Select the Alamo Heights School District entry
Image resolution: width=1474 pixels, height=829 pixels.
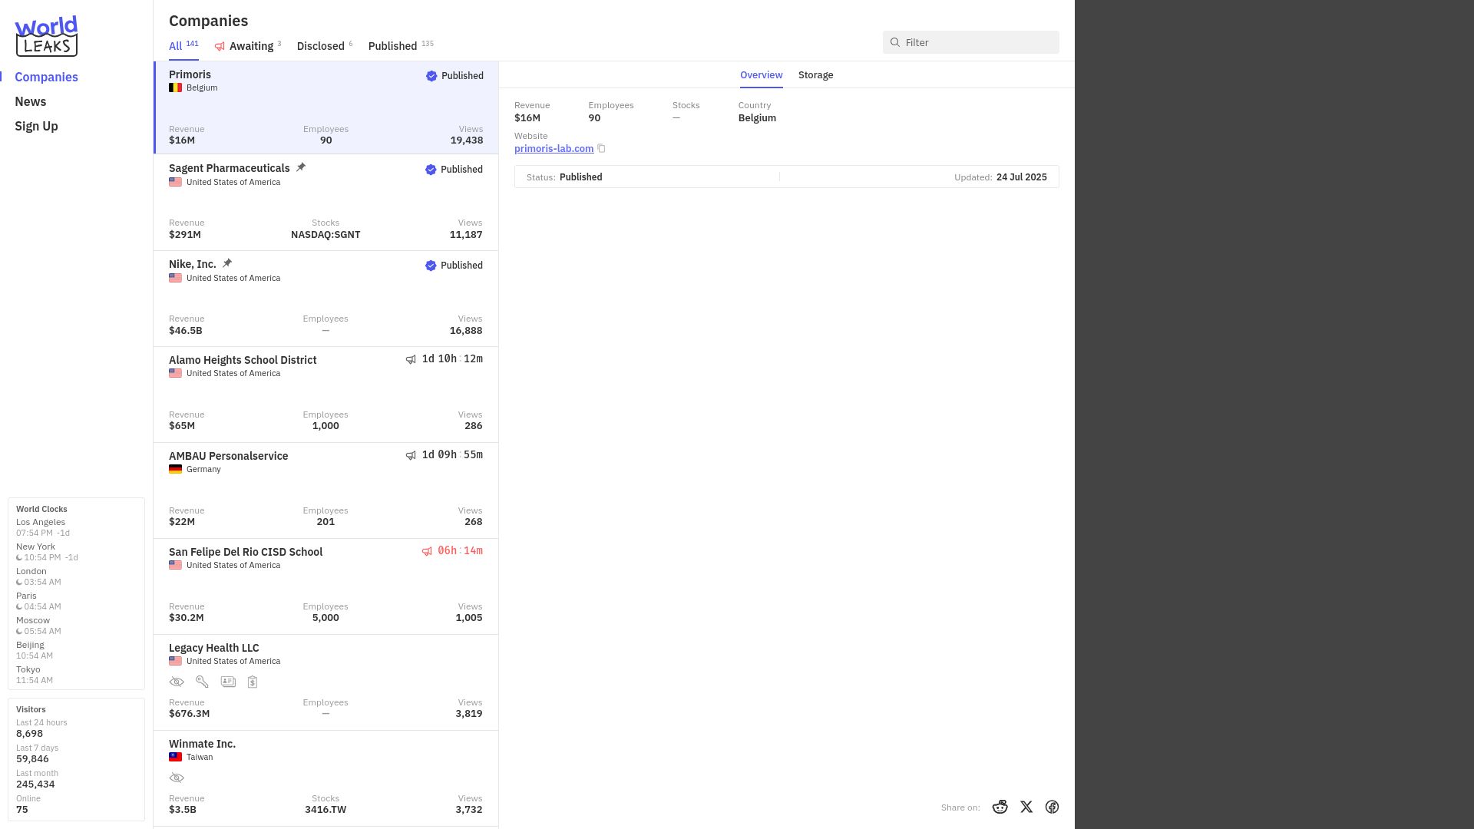click(326, 395)
